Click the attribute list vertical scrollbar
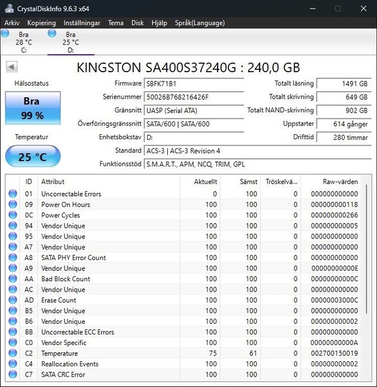 pyautogui.click(x=367, y=249)
